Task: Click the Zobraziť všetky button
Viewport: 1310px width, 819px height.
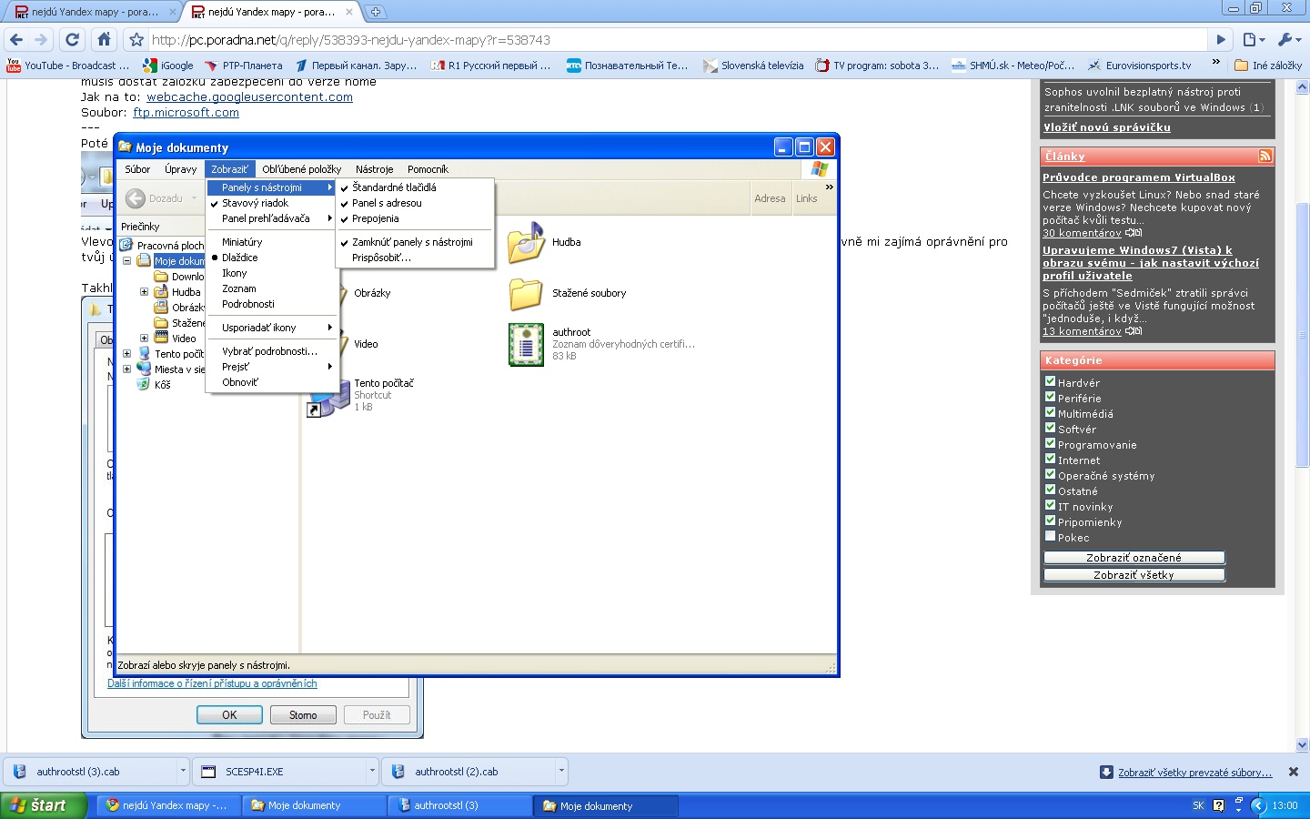Action: [x=1134, y=575]
